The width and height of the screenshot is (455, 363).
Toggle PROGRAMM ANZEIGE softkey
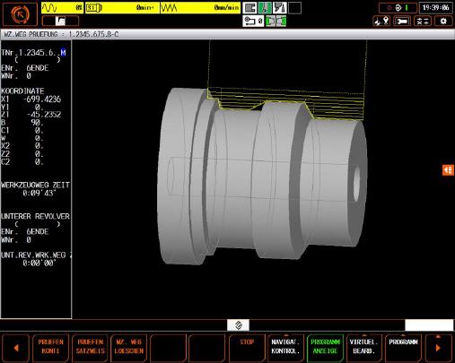click(325, 347)
